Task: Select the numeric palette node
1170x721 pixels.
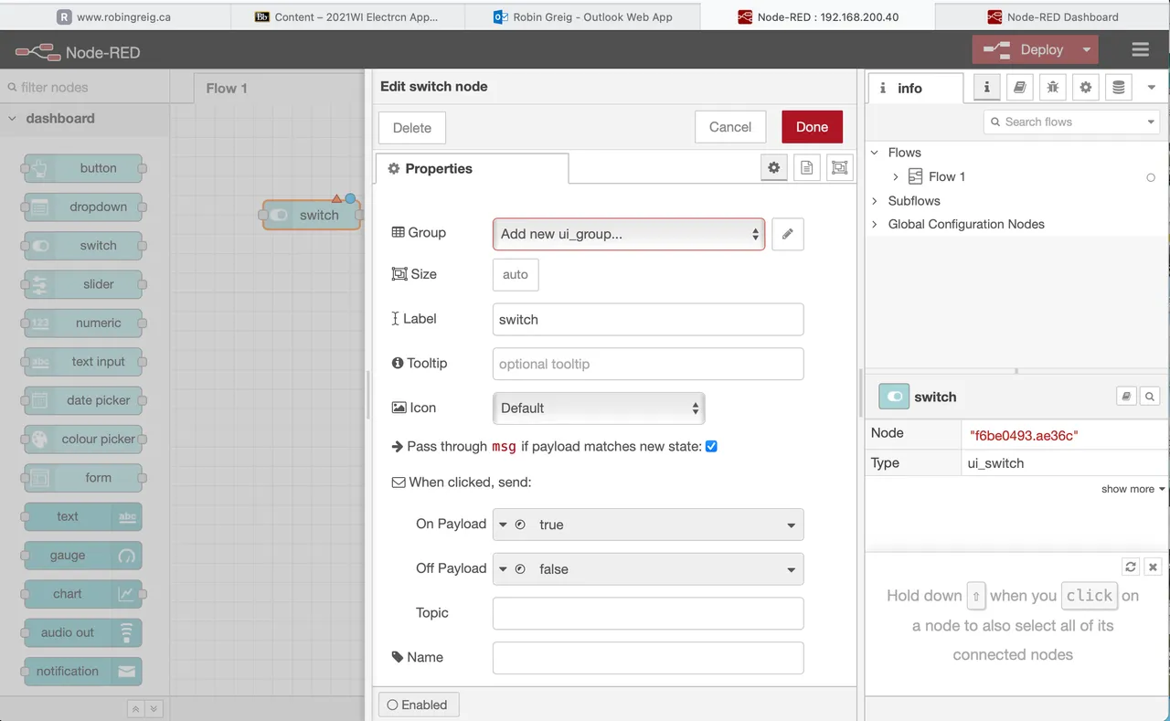Action: click(x=83, y=323)
